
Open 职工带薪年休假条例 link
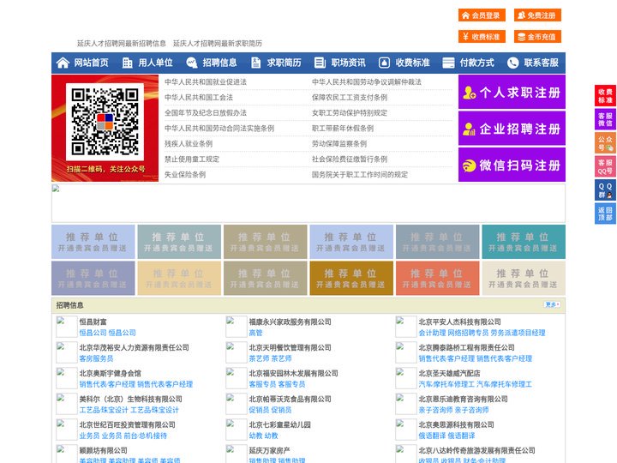(343, 128)
